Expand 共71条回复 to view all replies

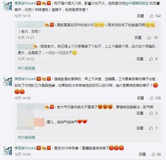coord(26,68)
